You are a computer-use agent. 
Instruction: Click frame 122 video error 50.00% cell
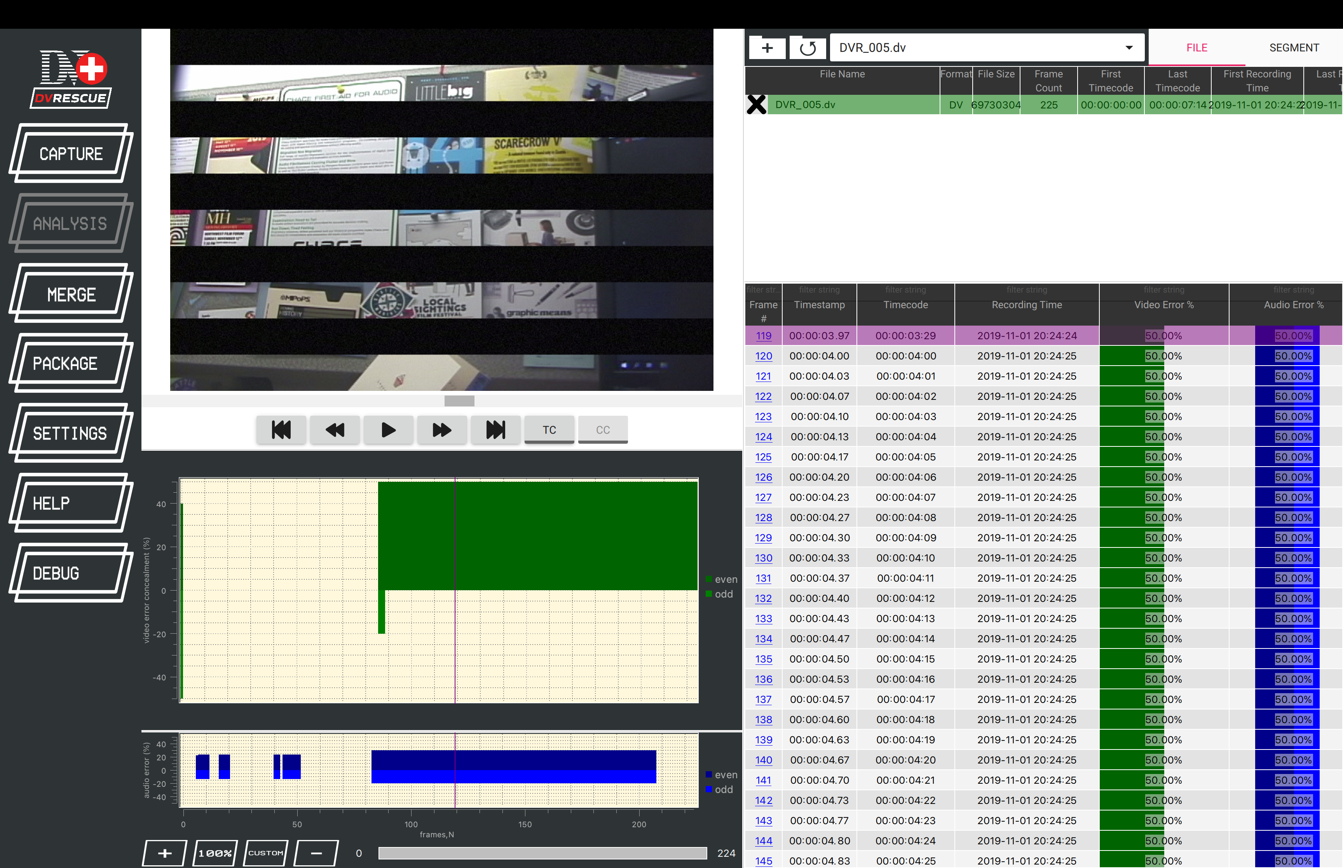click(1164, 397)
